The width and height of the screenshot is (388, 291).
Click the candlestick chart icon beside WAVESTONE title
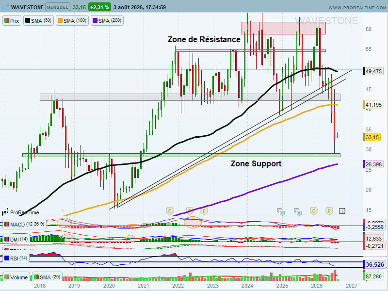pos(5,7)
